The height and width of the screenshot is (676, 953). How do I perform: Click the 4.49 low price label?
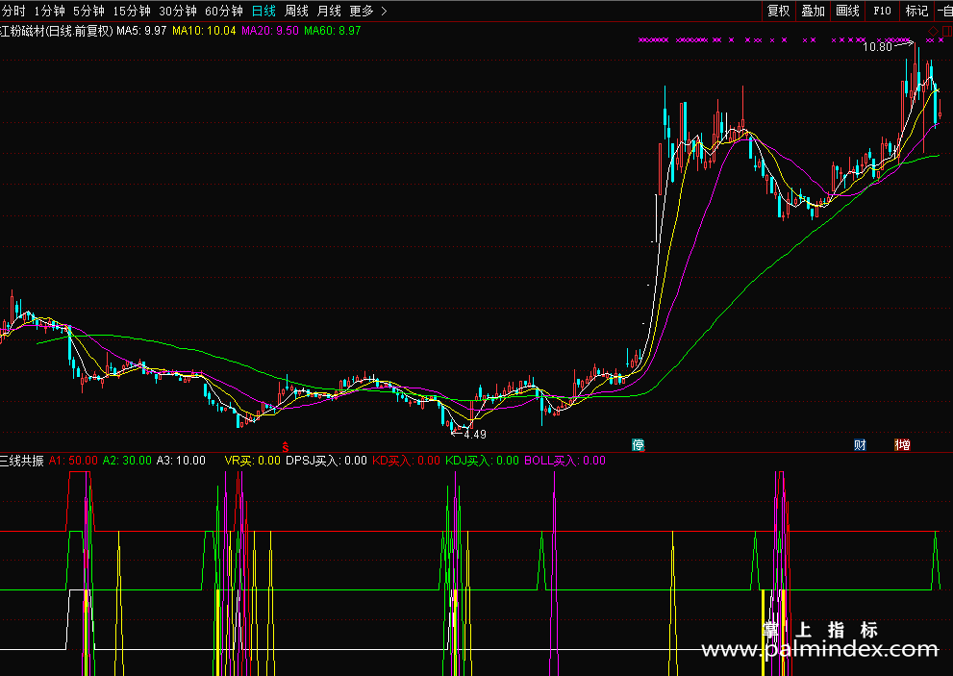[x=475, y=434]
